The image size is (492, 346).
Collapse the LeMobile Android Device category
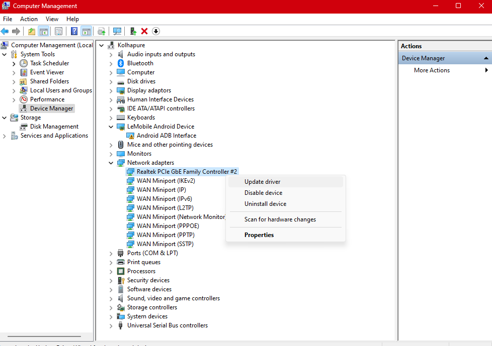111,127
